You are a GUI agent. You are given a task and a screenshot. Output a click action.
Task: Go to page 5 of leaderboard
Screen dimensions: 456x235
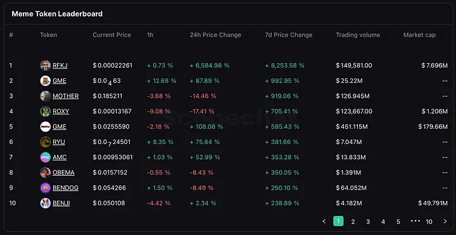398,222
